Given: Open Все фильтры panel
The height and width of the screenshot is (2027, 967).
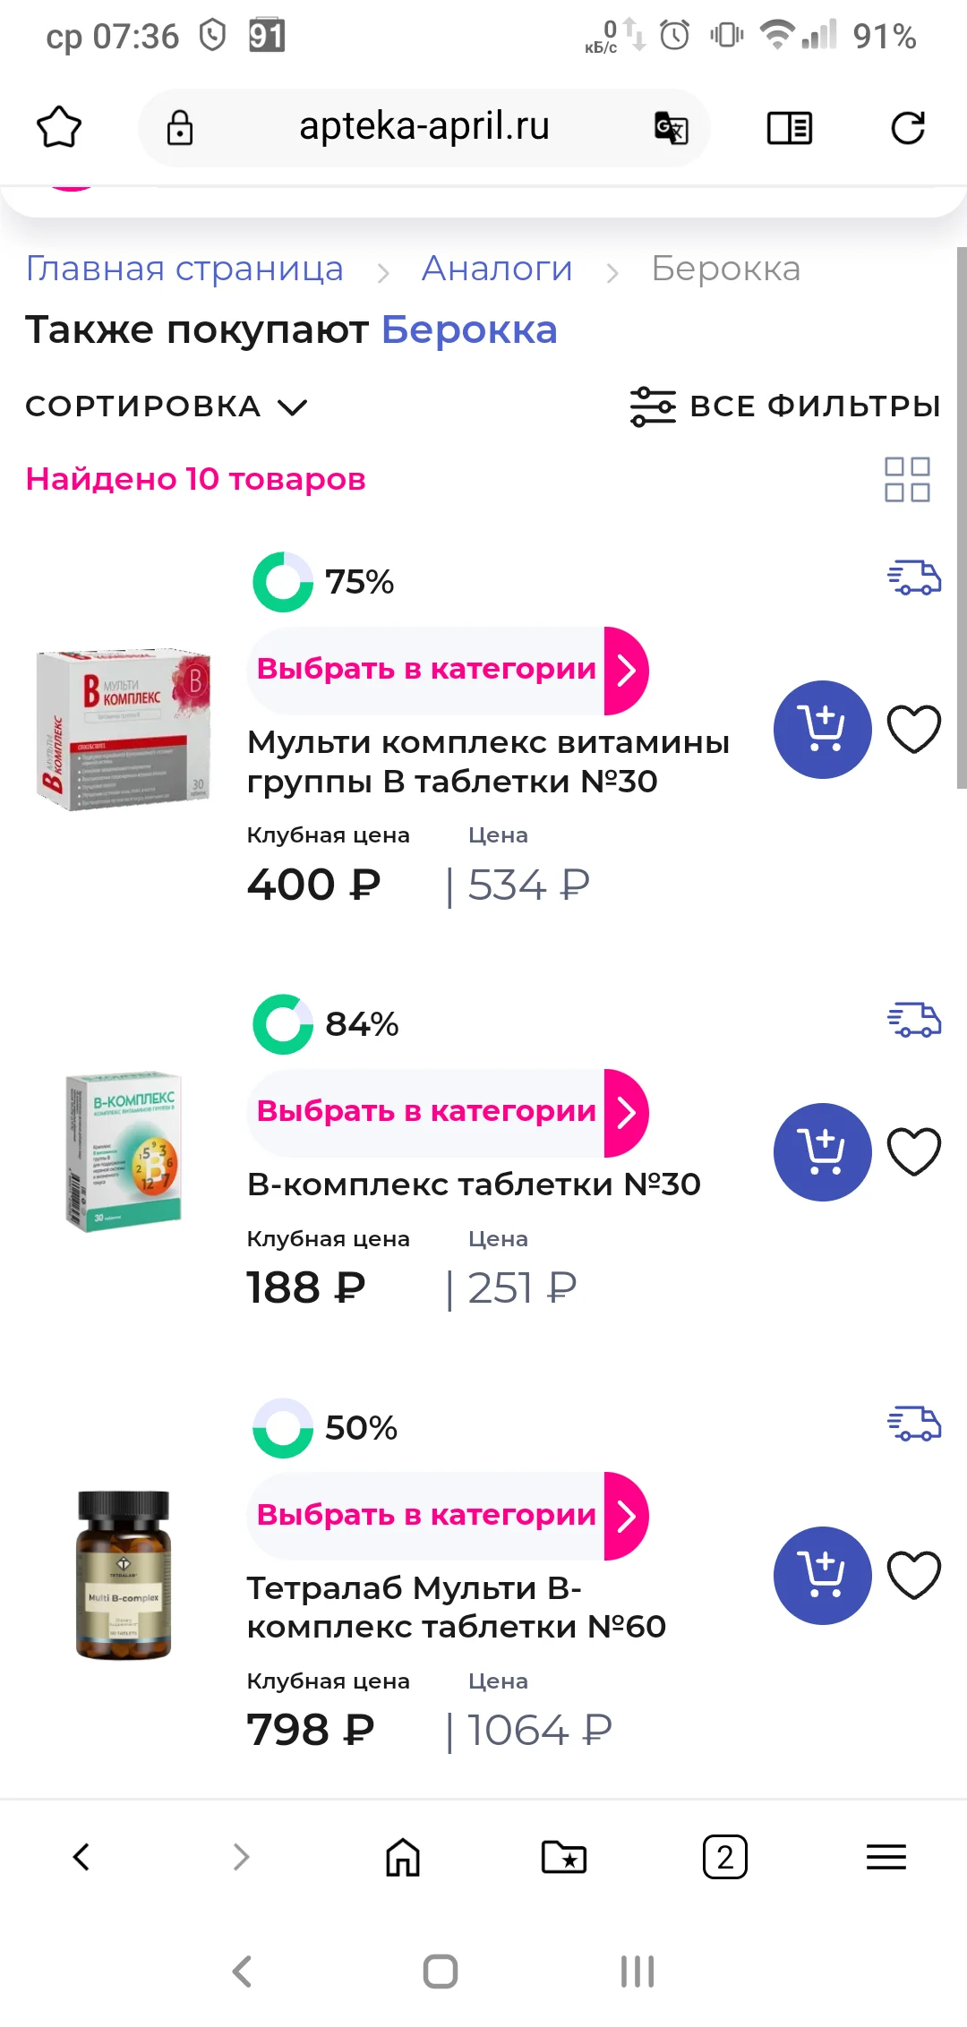Looking at the screenshot, I should pos(785,406).
